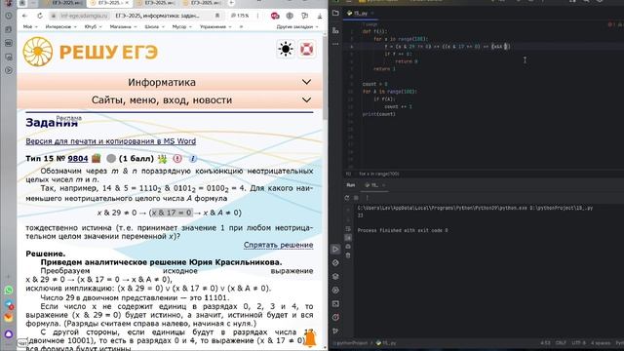Viewport: 624px width, 351px height.
Task: Open the Мусор bookmarks folder
Action: coord(182,26)
